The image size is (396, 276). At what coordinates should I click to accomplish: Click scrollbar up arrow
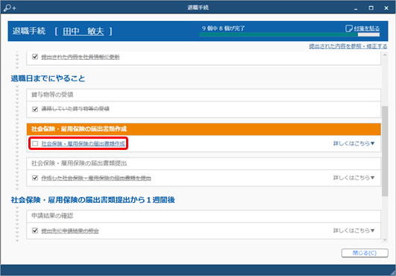tap(385, 55)
